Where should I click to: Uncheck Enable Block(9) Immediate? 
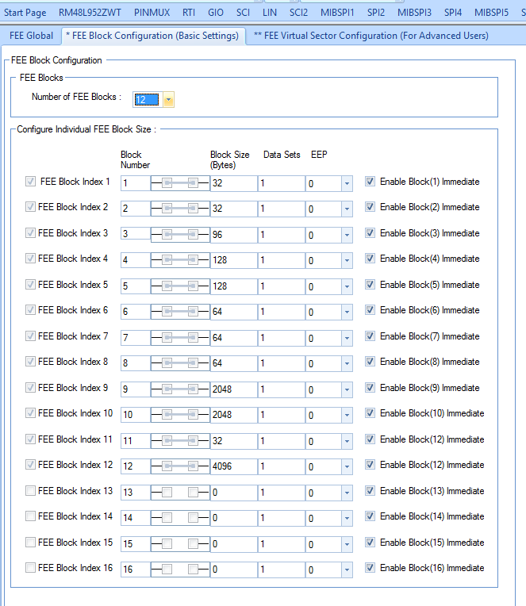click(x=370, y=388)
